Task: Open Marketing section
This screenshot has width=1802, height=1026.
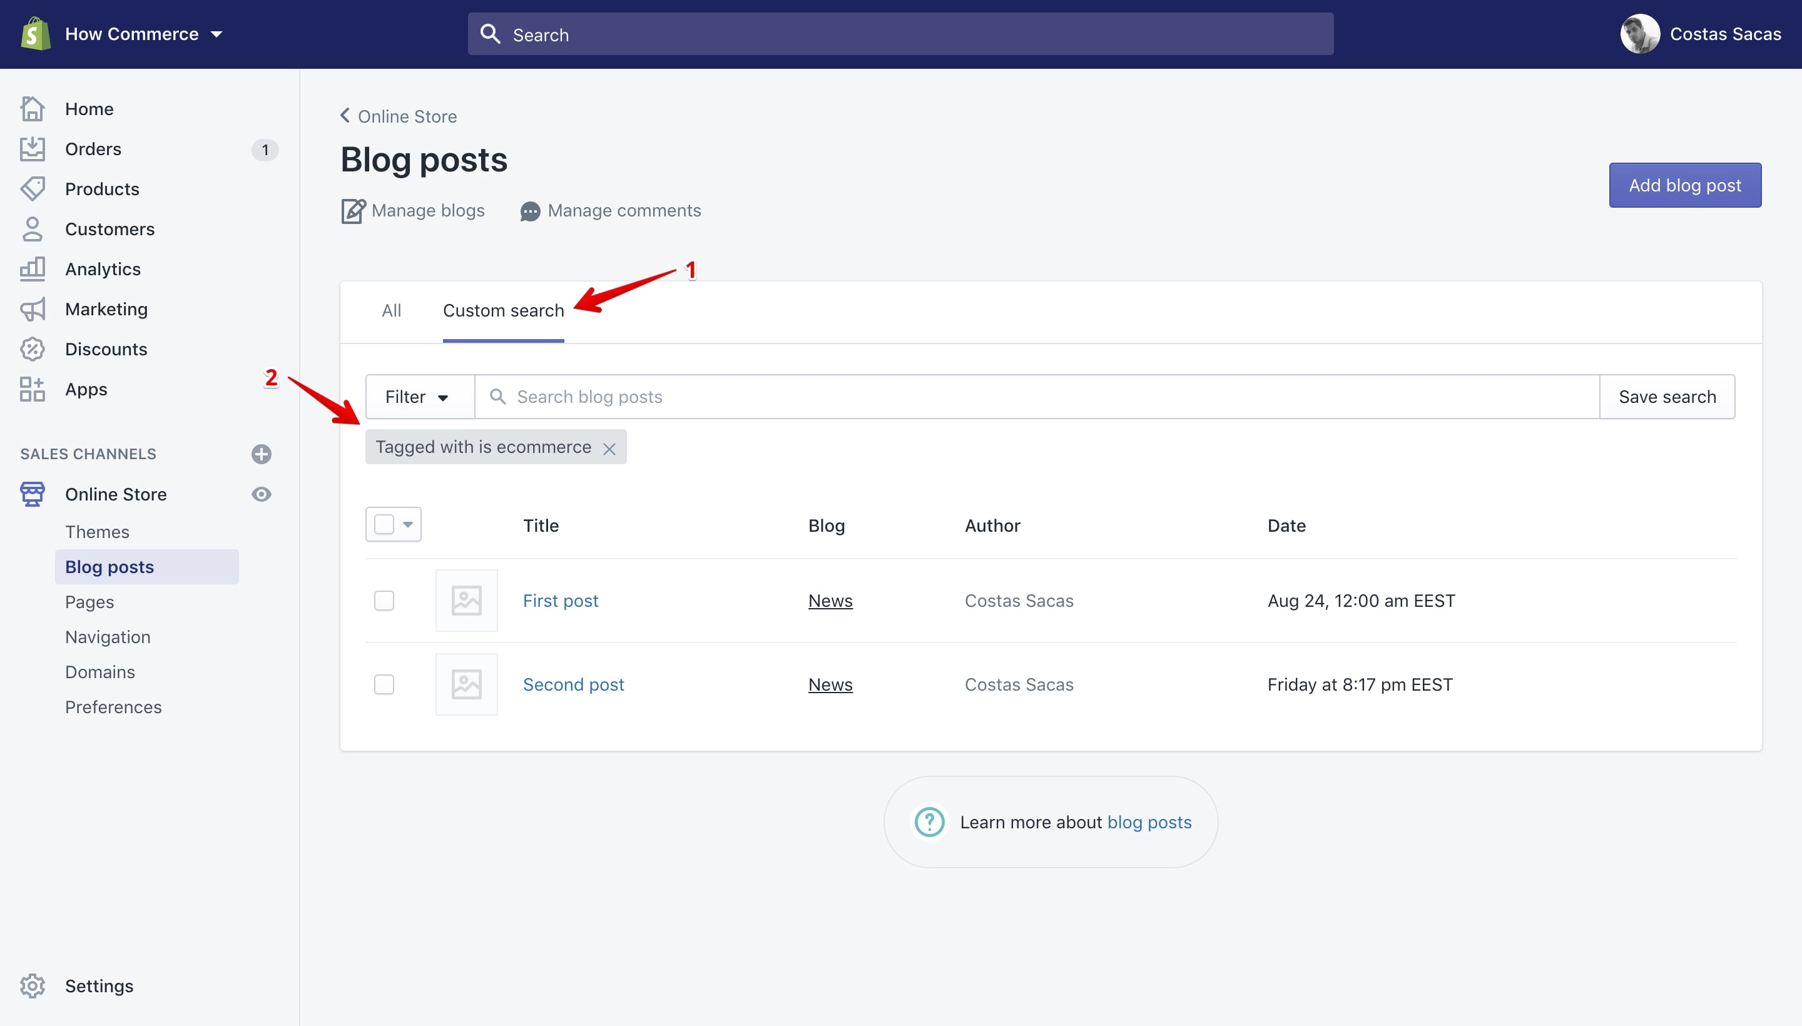Action: (106, 309)
